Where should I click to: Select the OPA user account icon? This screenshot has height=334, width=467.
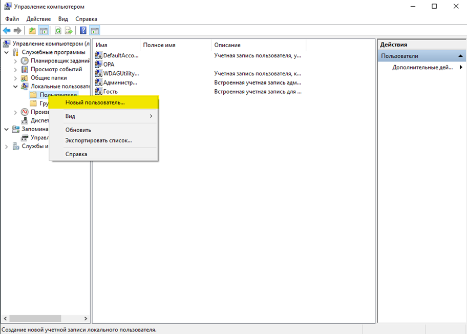point(99,65)
